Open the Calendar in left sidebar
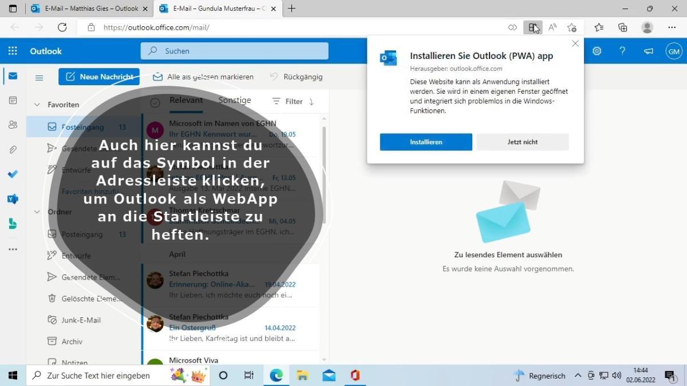 tap(13, 100)
